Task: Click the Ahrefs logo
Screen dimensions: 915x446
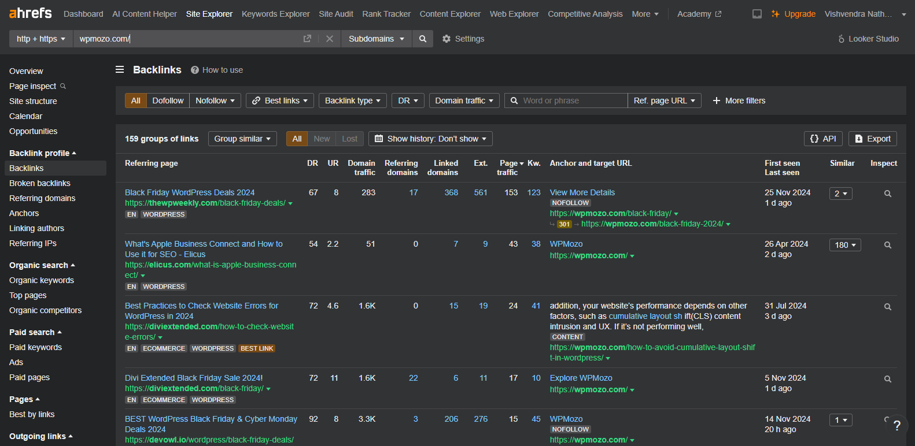Action: tap(31, 13)
